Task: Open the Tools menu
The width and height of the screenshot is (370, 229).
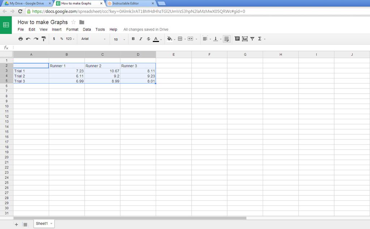Action: pos(100,30)
